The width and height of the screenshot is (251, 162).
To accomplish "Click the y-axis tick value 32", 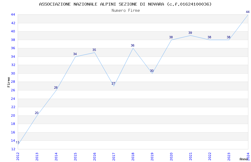I will point(13,65).
